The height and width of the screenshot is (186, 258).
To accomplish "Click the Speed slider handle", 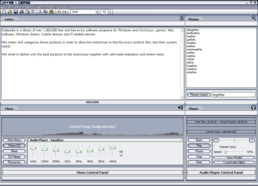I will tap(225, 152).
